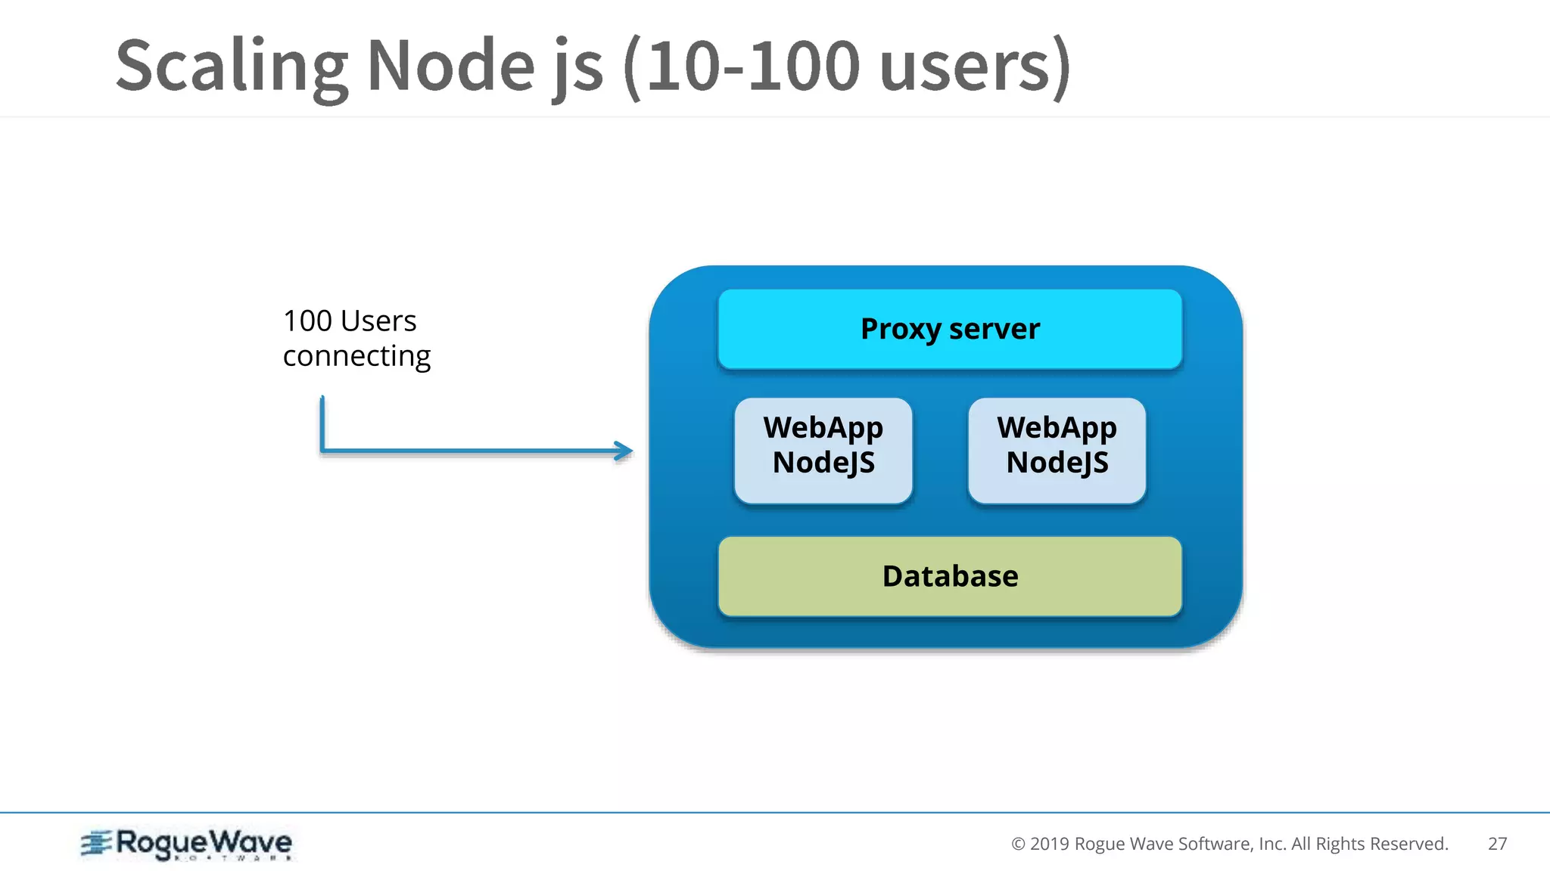1550x871 pixels.
Task: Click the 'Proxy' word in the cyan box
Action: point(900,329)
